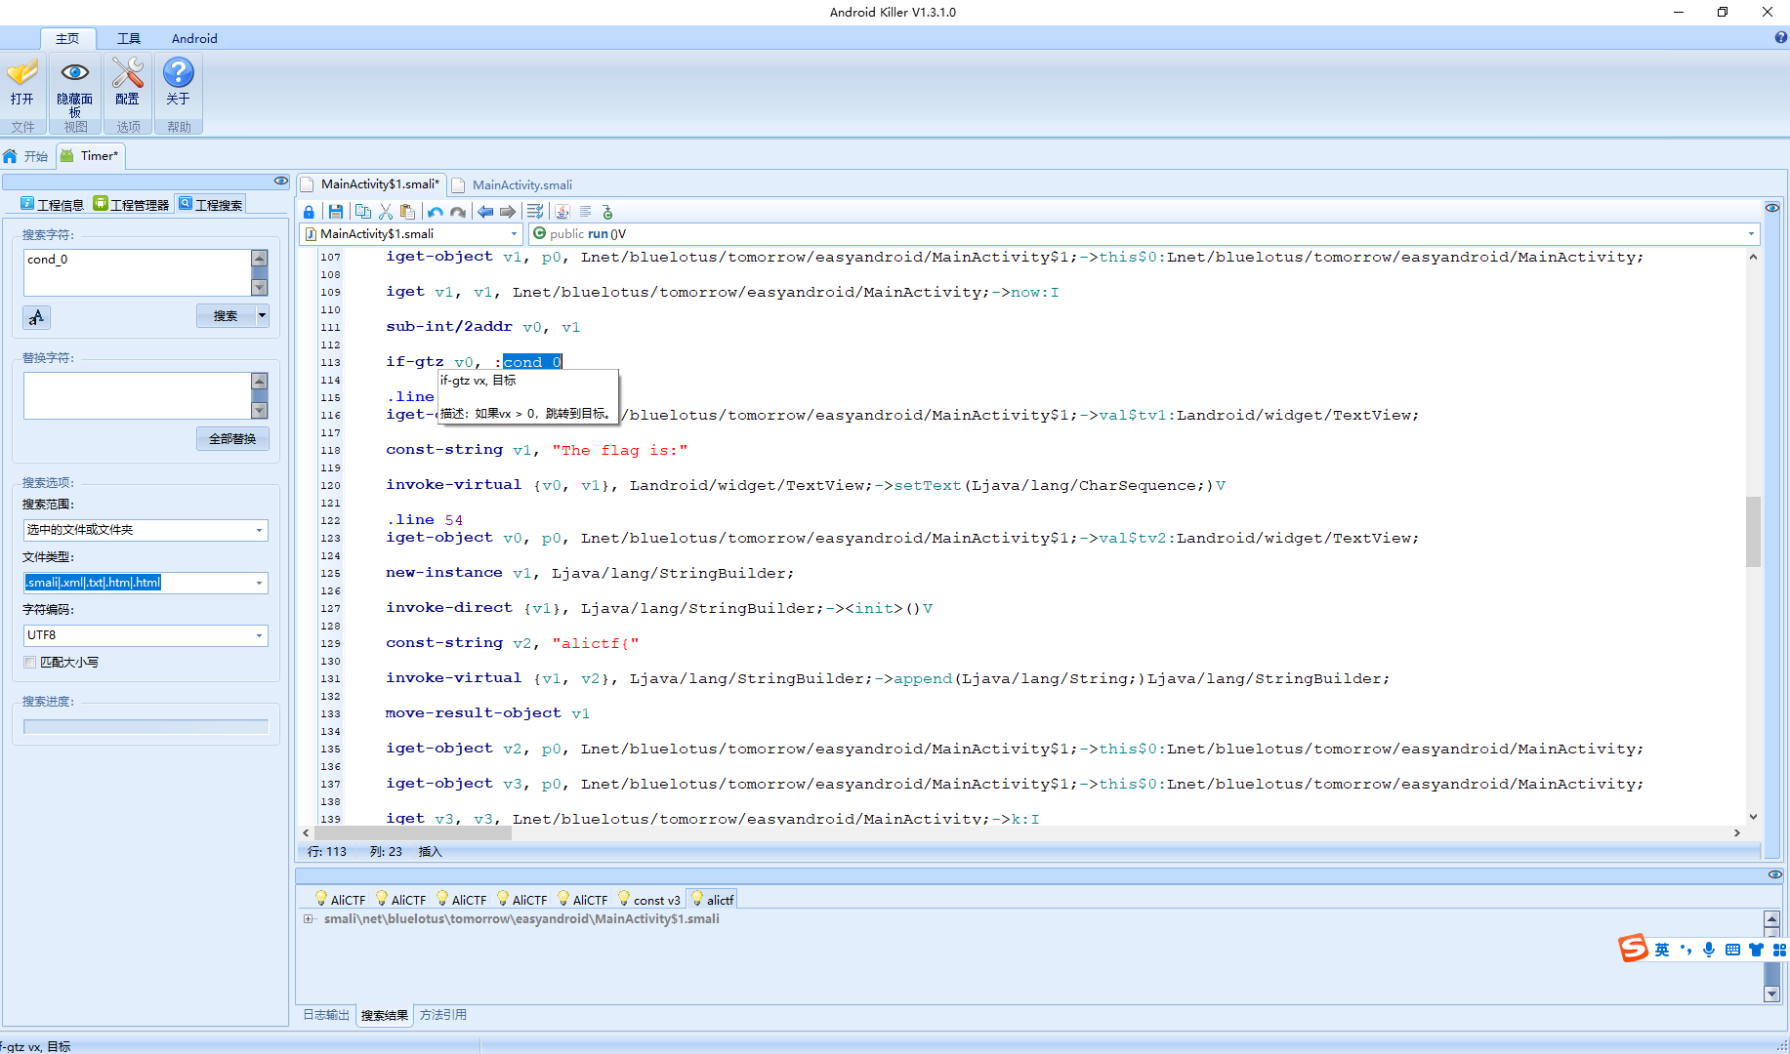Screen dimensions: 1790x1054
Task: Open the 'alictf' search result tab
Action: tap(712, 900)
